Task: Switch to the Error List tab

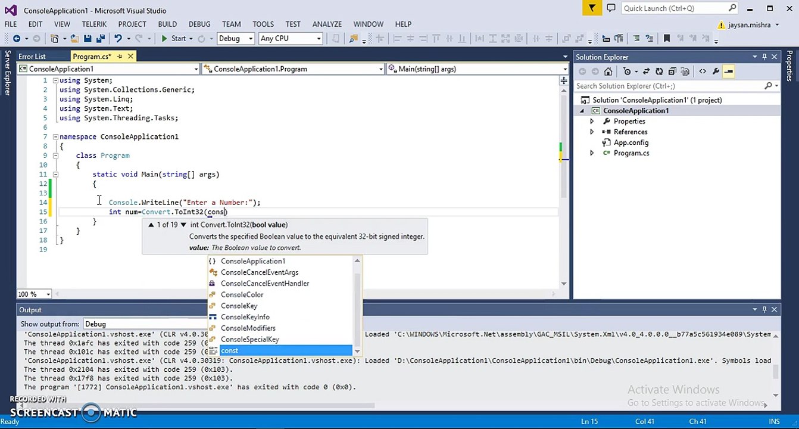Action: point(32,57)
